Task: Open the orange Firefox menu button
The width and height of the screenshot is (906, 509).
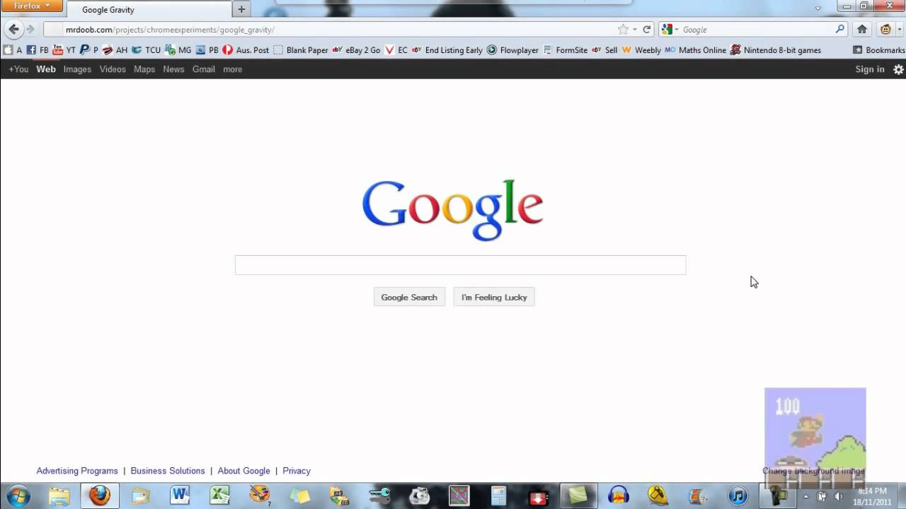Action: pyautogui.click(x=32, y=6)
